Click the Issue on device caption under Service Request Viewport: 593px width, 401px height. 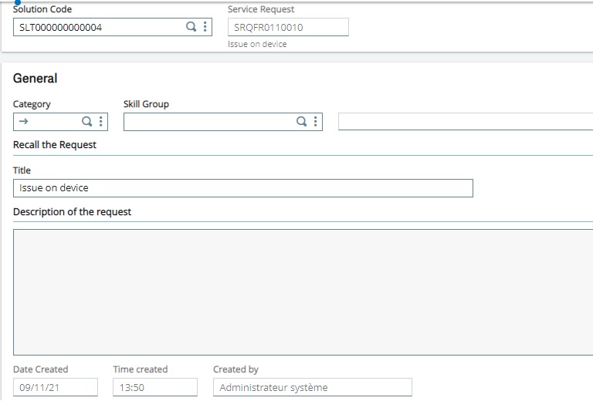257,45
